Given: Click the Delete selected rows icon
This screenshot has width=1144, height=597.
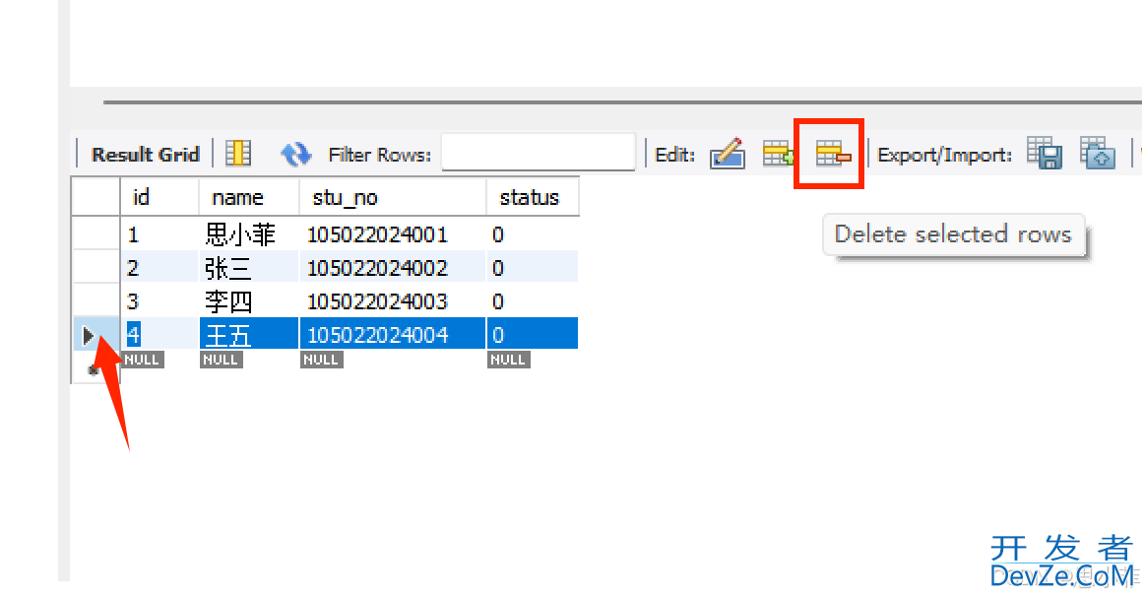Looking at the screenshot, I should 833,154.
